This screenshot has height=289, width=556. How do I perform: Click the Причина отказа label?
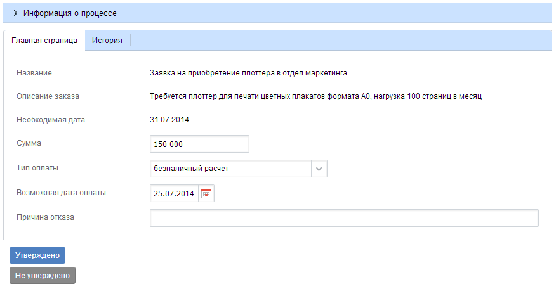pyautogui.click(x=45, y=217)
